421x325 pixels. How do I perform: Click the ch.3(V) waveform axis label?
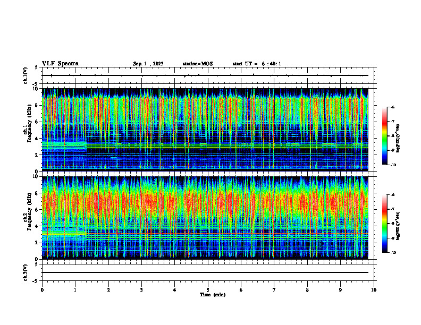(26, 272)
